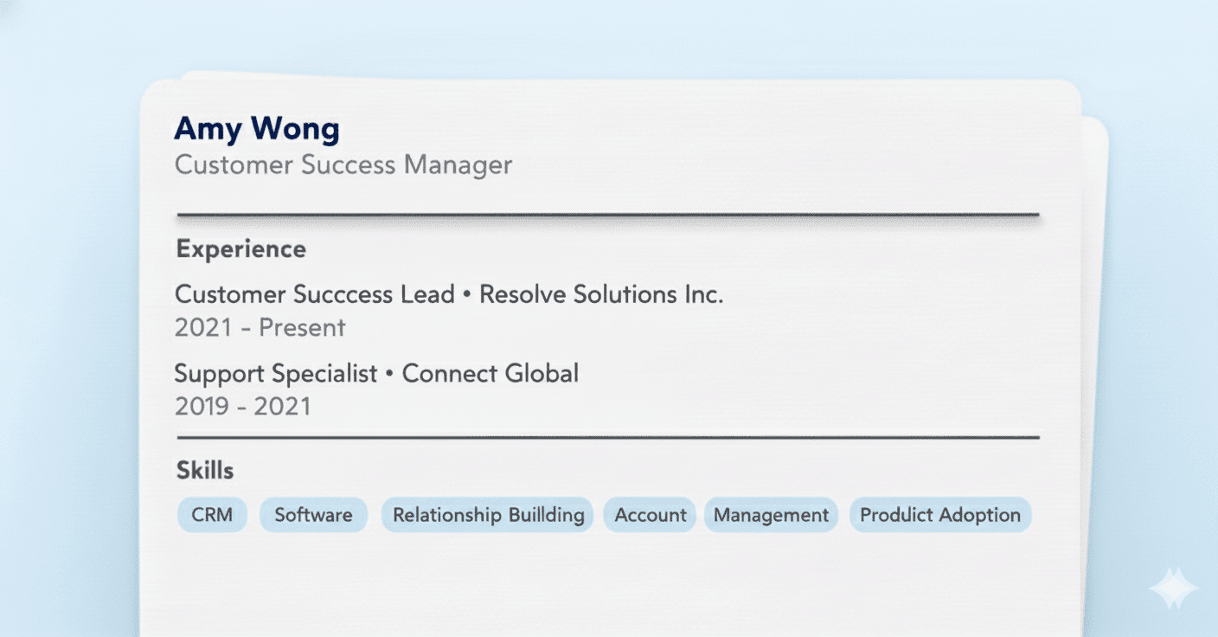Click the Skills section heading
This screenshot has width=1218, height=637.
[205, 471]
